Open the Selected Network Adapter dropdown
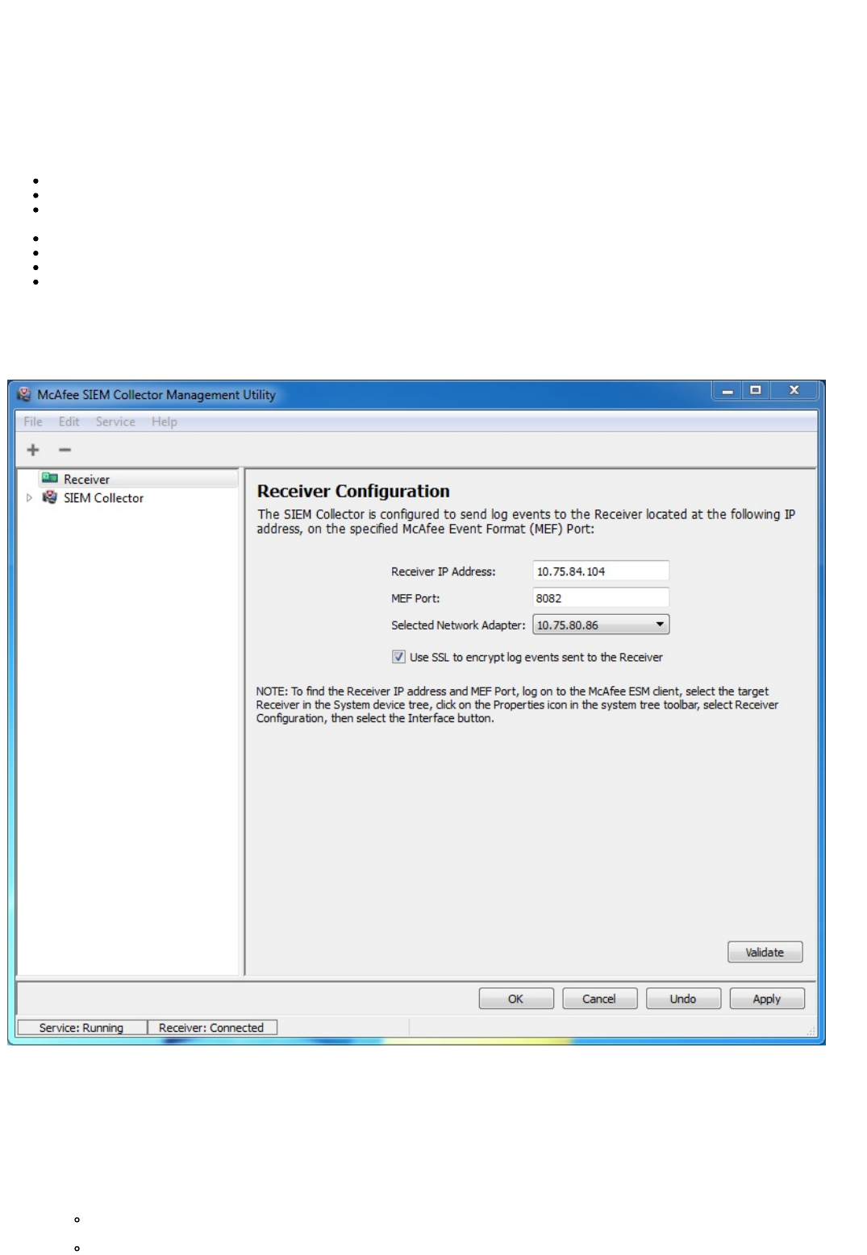Viewport: 867px width, 1255px height. pos(601,625)
